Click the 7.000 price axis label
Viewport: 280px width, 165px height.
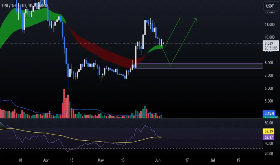pos(269,76)
